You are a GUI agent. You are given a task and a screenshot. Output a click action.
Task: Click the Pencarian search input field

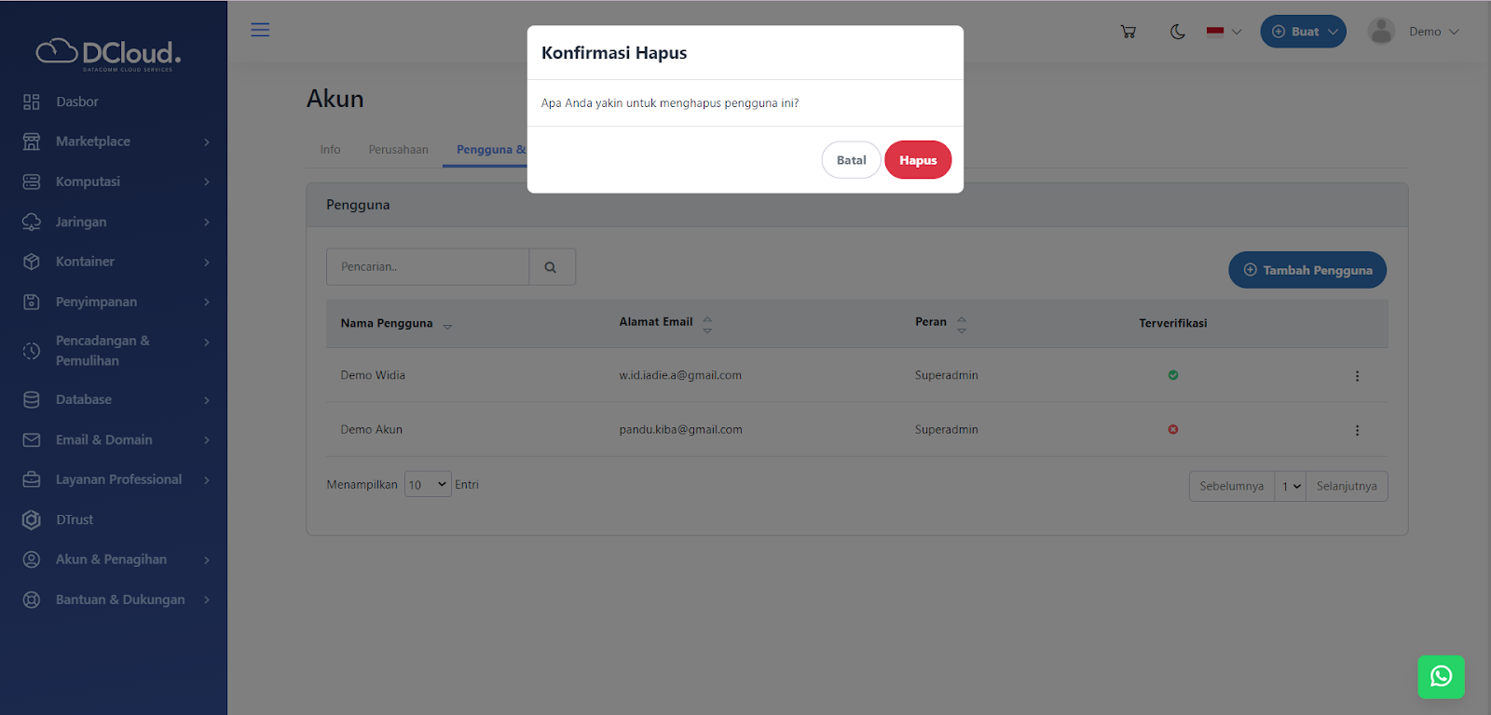click(428, 267)
